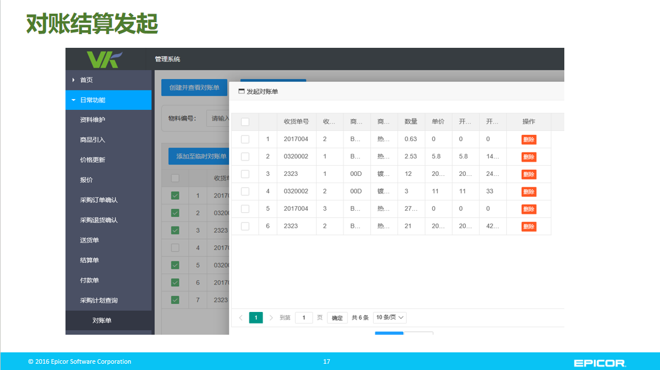Uncheck background table row 2 checkbox
The image size is (660, 370).
[x=175, y=213]
